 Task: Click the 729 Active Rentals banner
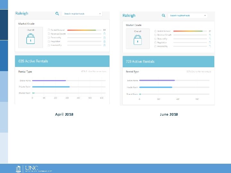click(x=168, y=62)
